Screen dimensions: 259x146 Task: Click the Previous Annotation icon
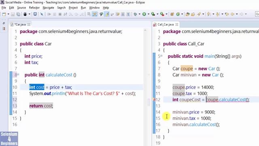(218, 14)
